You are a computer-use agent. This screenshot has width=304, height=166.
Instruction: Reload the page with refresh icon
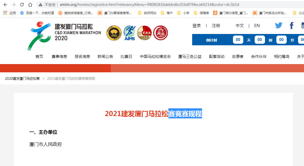(22, 5)
